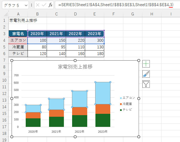Select the 2021年 table header cell
Viewport: 180px width, 142px height.
(56, 34)
